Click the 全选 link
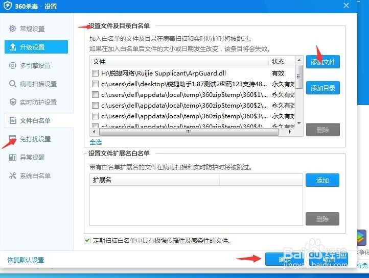369x278 pixels. [x=96, y=142]
